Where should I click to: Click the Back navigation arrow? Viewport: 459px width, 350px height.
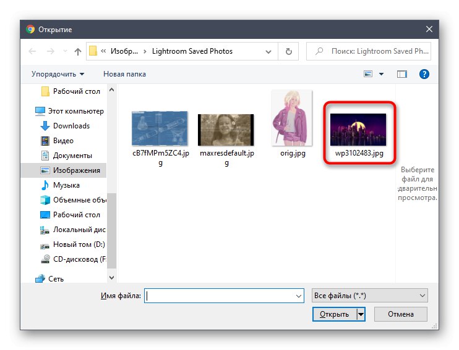coord(32,51)
